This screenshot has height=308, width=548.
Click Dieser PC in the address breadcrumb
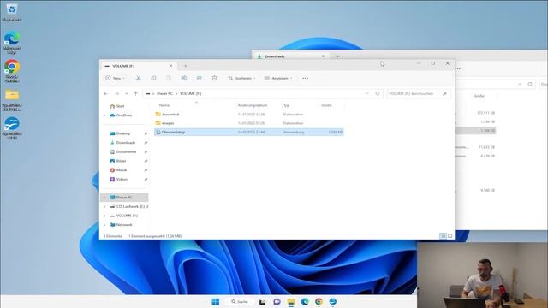[164, 93]
